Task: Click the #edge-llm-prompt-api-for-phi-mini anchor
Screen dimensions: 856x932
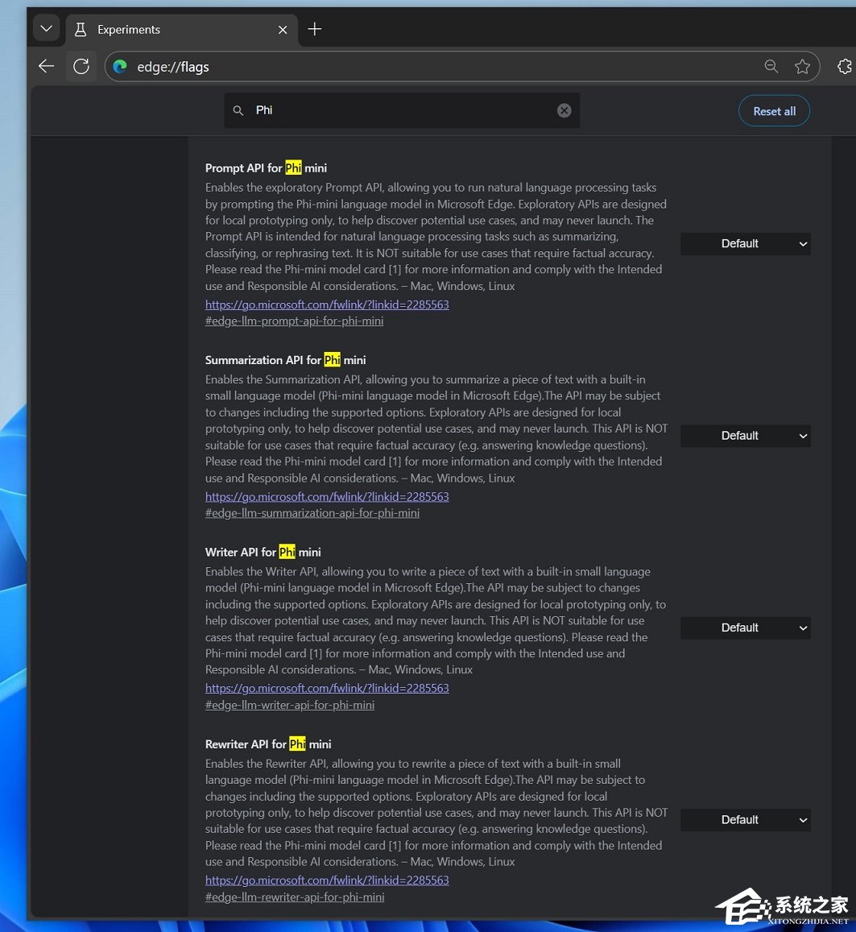Action: click(294, 321)
